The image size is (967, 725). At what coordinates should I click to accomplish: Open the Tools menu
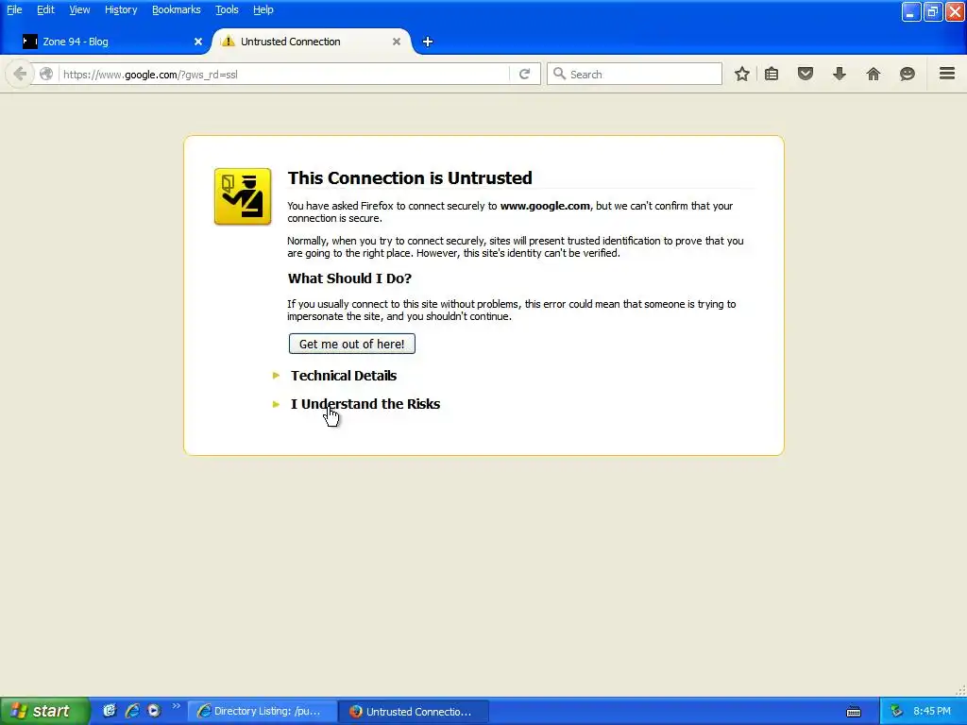click(227, 9)
